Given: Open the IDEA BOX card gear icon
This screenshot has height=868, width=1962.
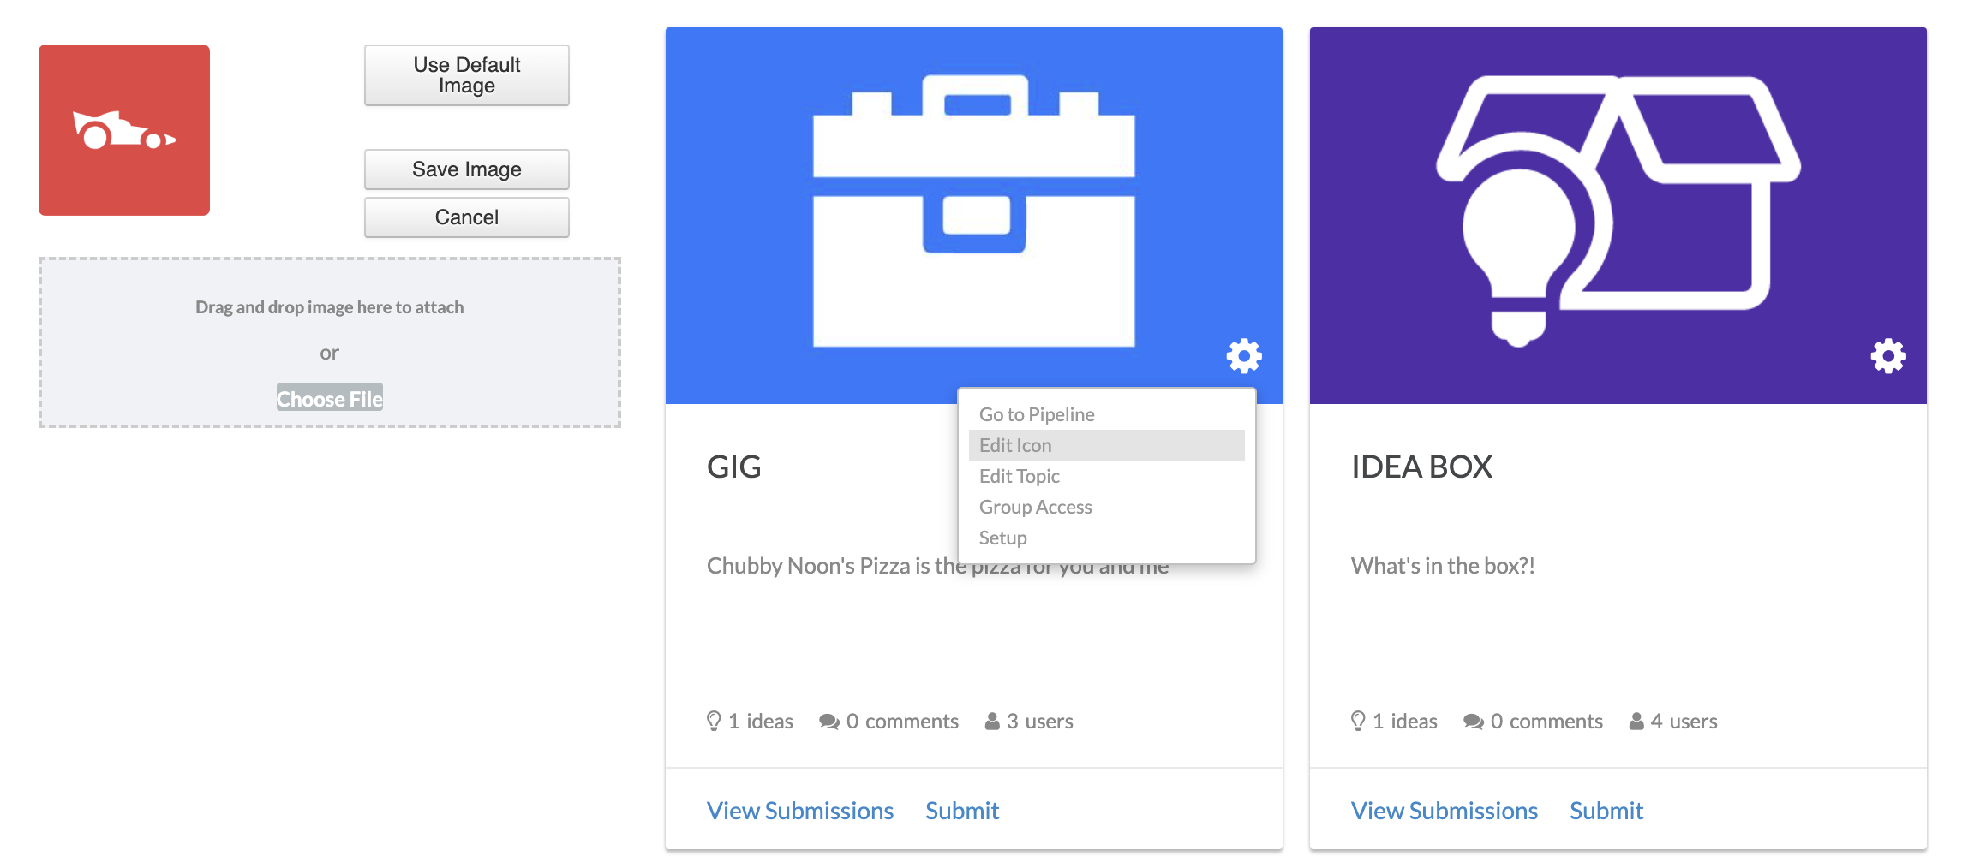Looking at the screenshot, I should [x=1887, y=355].
